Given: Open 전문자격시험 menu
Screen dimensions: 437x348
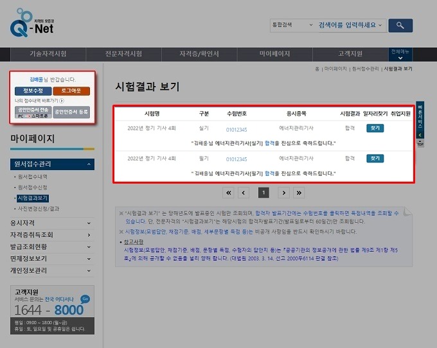Looking at the screenshot, I should (123, 54).
